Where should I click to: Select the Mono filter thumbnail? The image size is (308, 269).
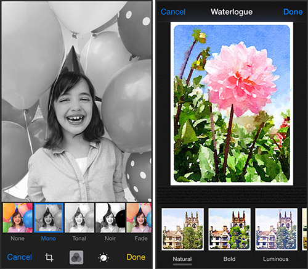point(49,218)
